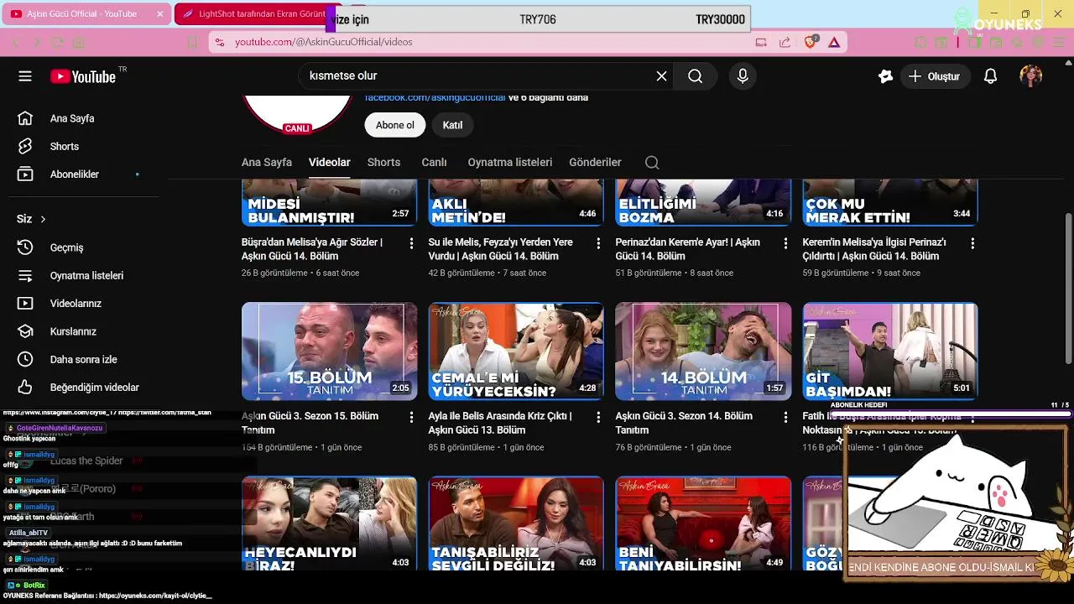This screenshot has height=604, width=1074.
Task: Open title Perinaz'dan Kerem'e Ayar
Action: [688, 249]
